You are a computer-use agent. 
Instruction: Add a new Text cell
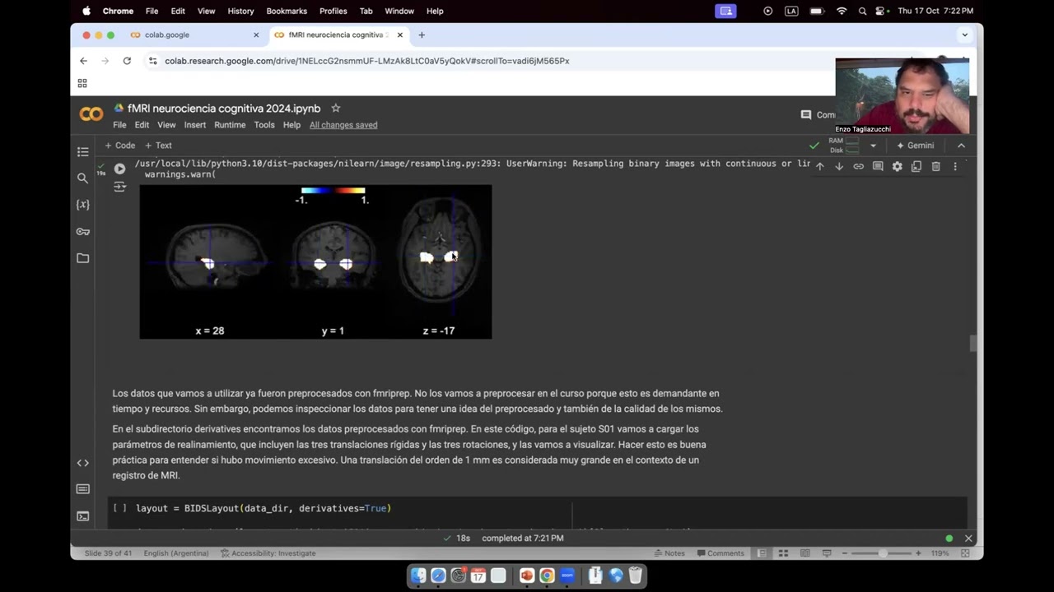click(159, 146)
